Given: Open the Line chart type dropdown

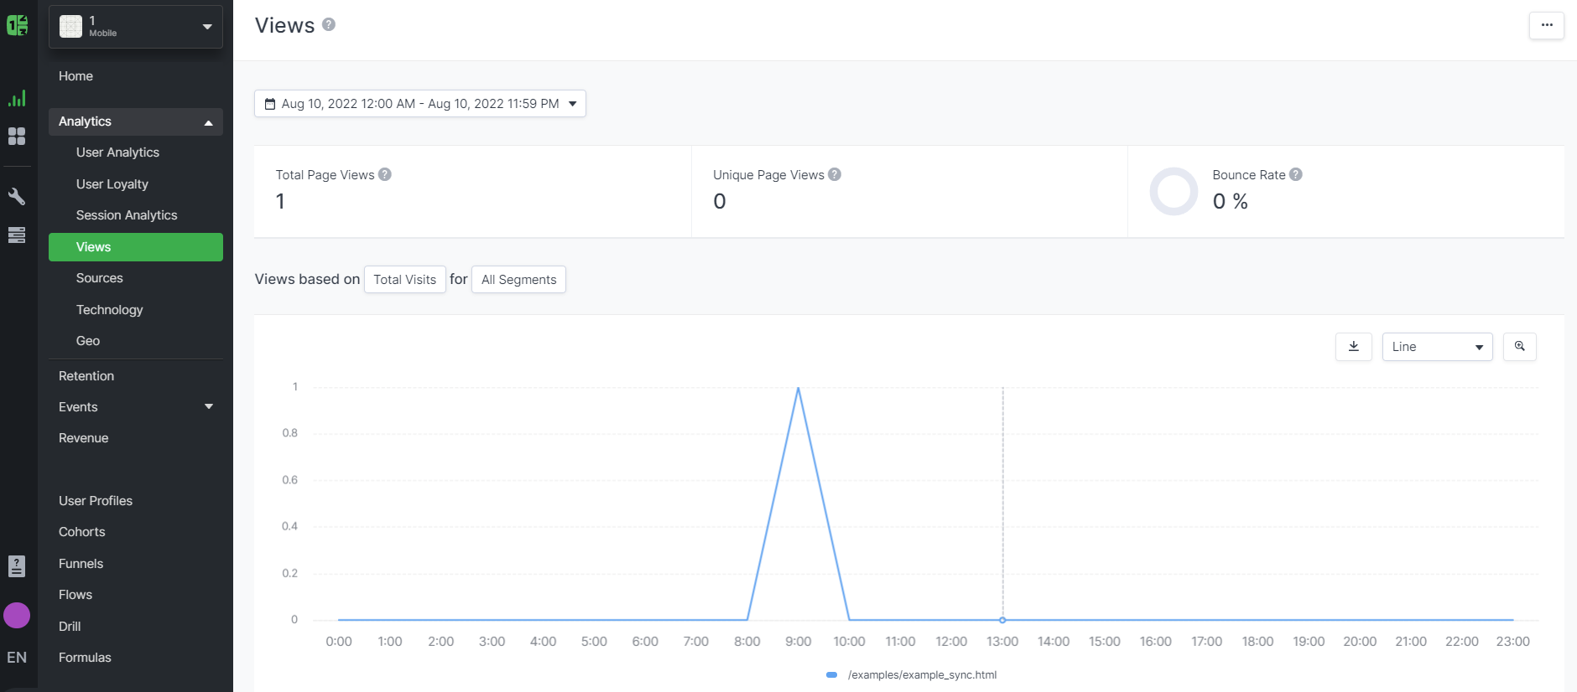Looking at the screenshot, I should (1437, 347).
